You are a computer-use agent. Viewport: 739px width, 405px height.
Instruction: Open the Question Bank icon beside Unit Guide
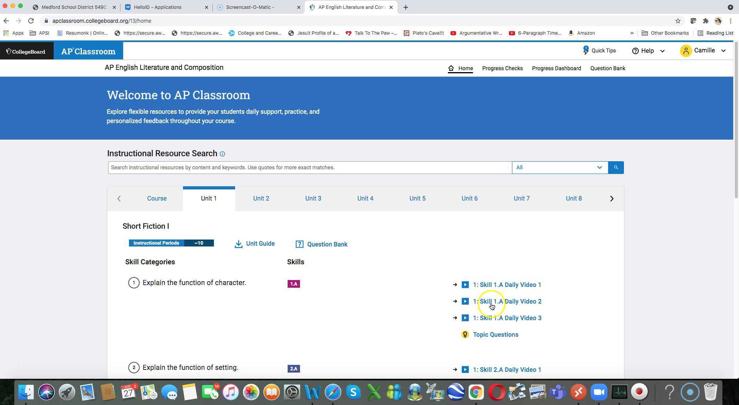pos(299,244)
